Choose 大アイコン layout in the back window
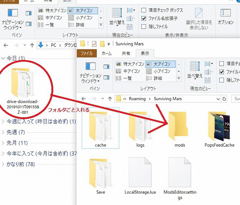Viewport: 240px width, 205px height. [x=82, y=10]
